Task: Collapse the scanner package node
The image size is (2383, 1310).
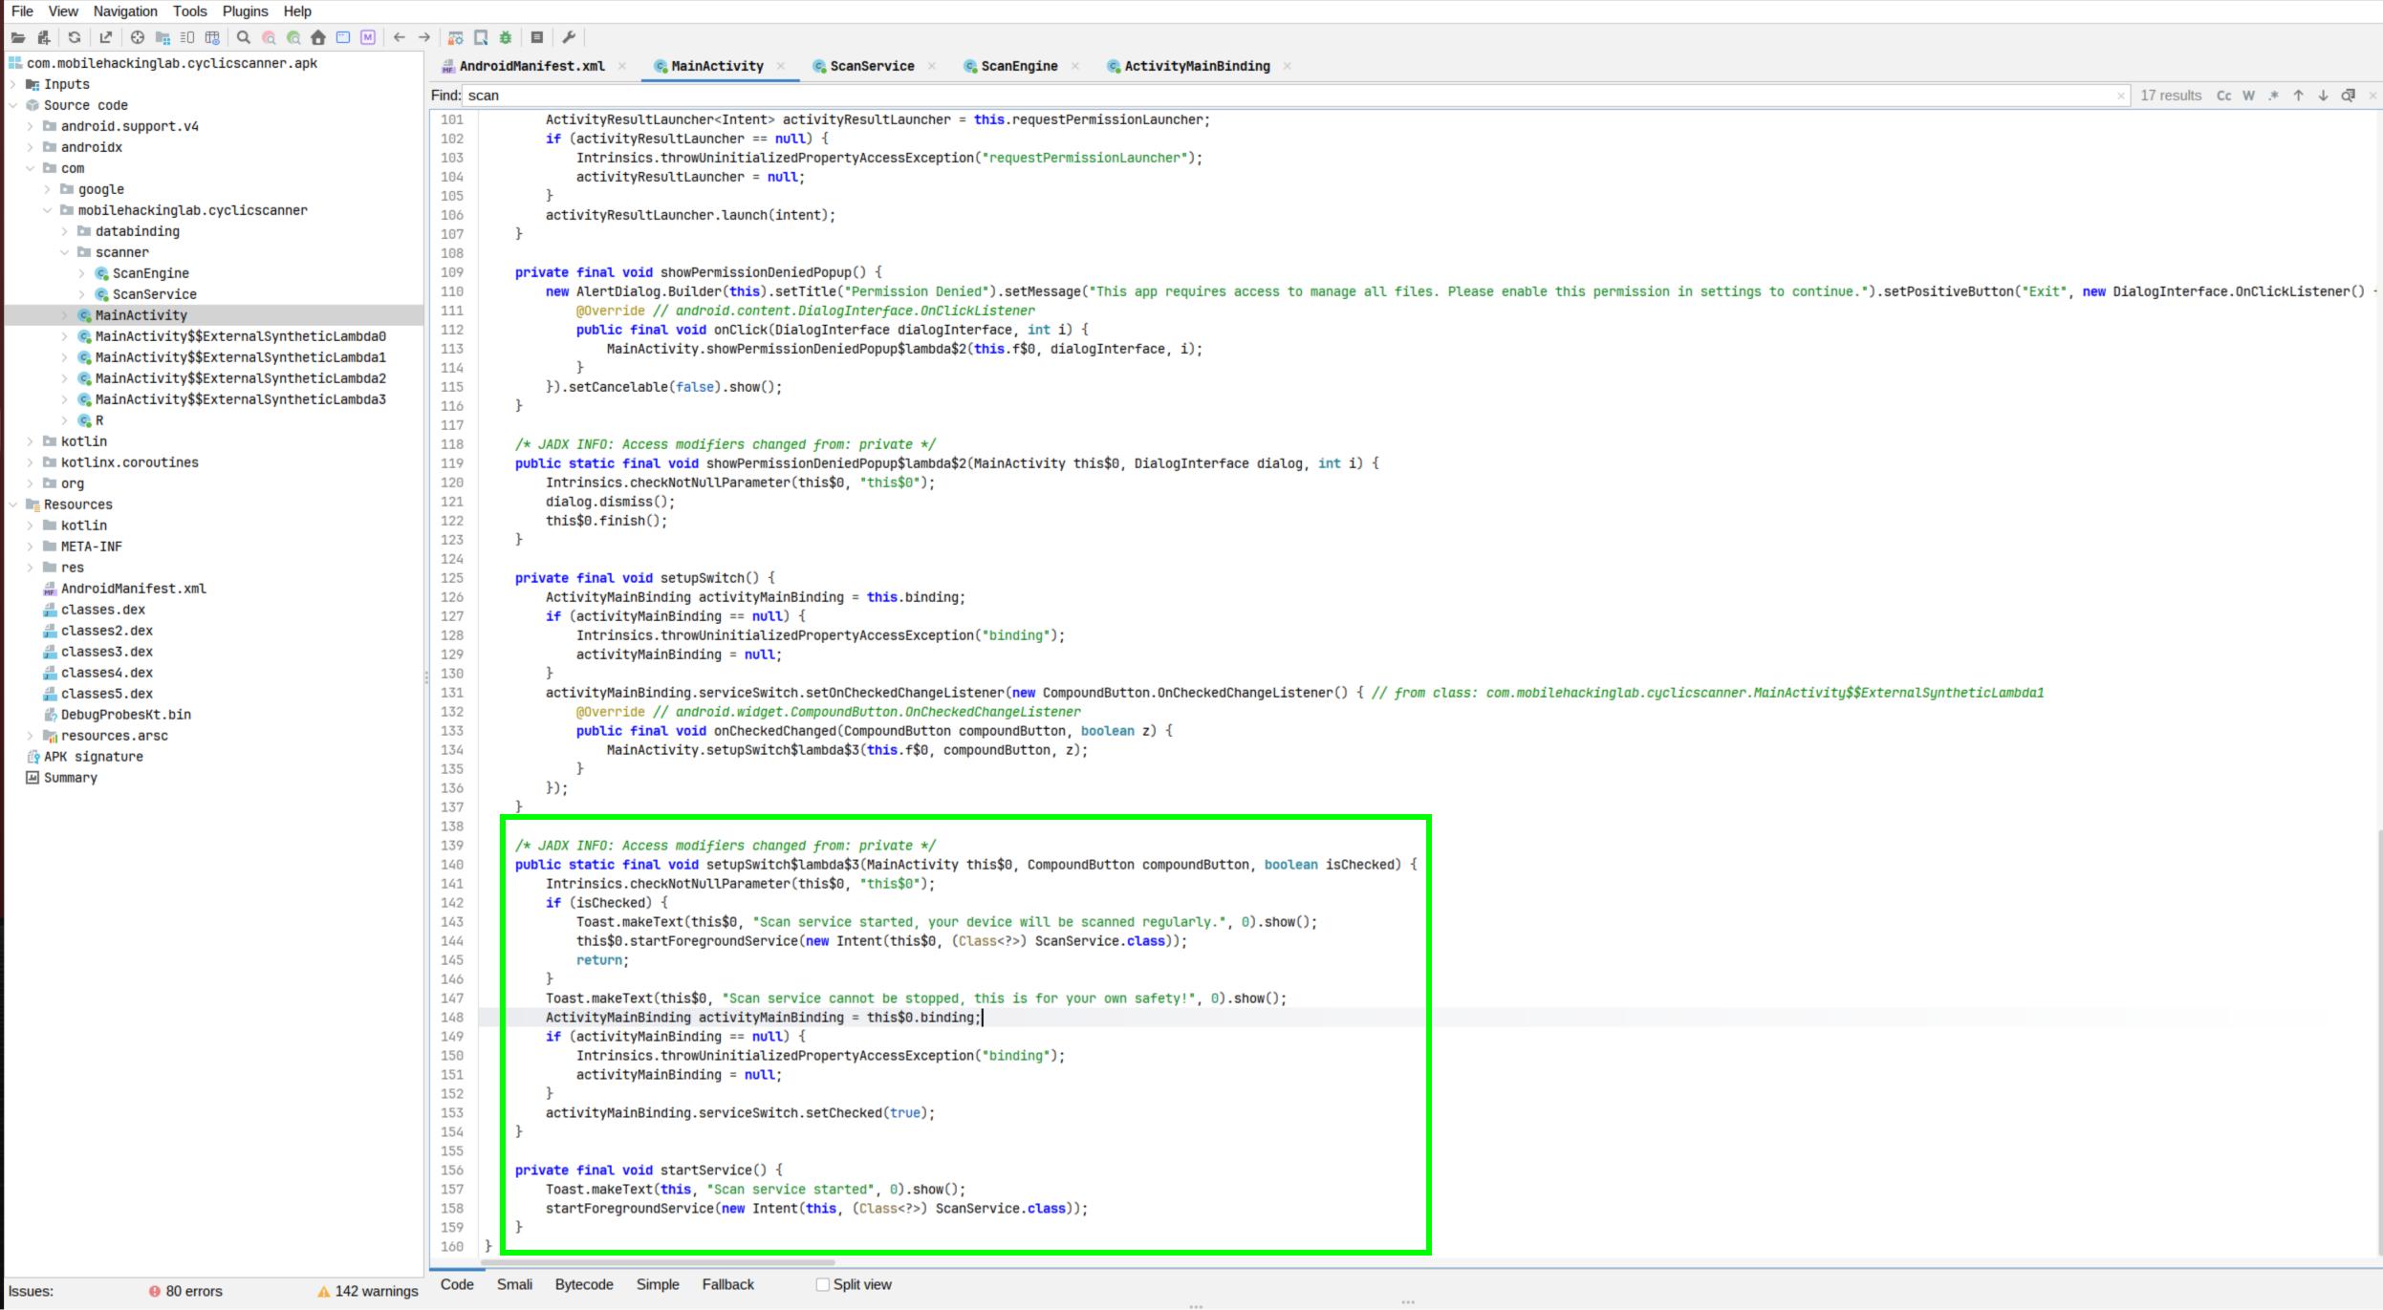Action: [x=65, y=252]
